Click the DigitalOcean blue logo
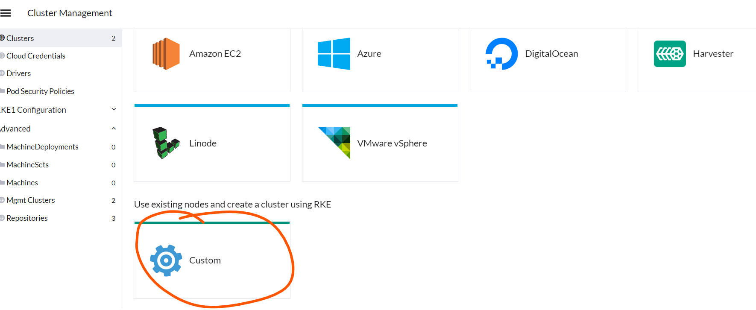This screenshot has width=756, height=310. pos(502,54)
